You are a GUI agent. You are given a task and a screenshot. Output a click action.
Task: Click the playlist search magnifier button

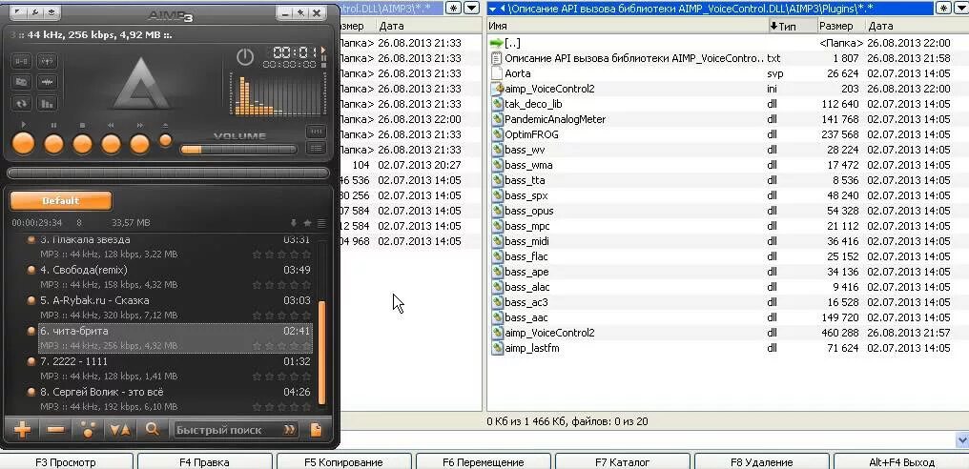coord(152,430)
